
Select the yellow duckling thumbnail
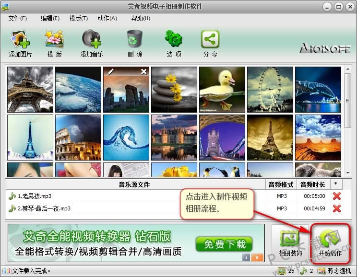222,89
